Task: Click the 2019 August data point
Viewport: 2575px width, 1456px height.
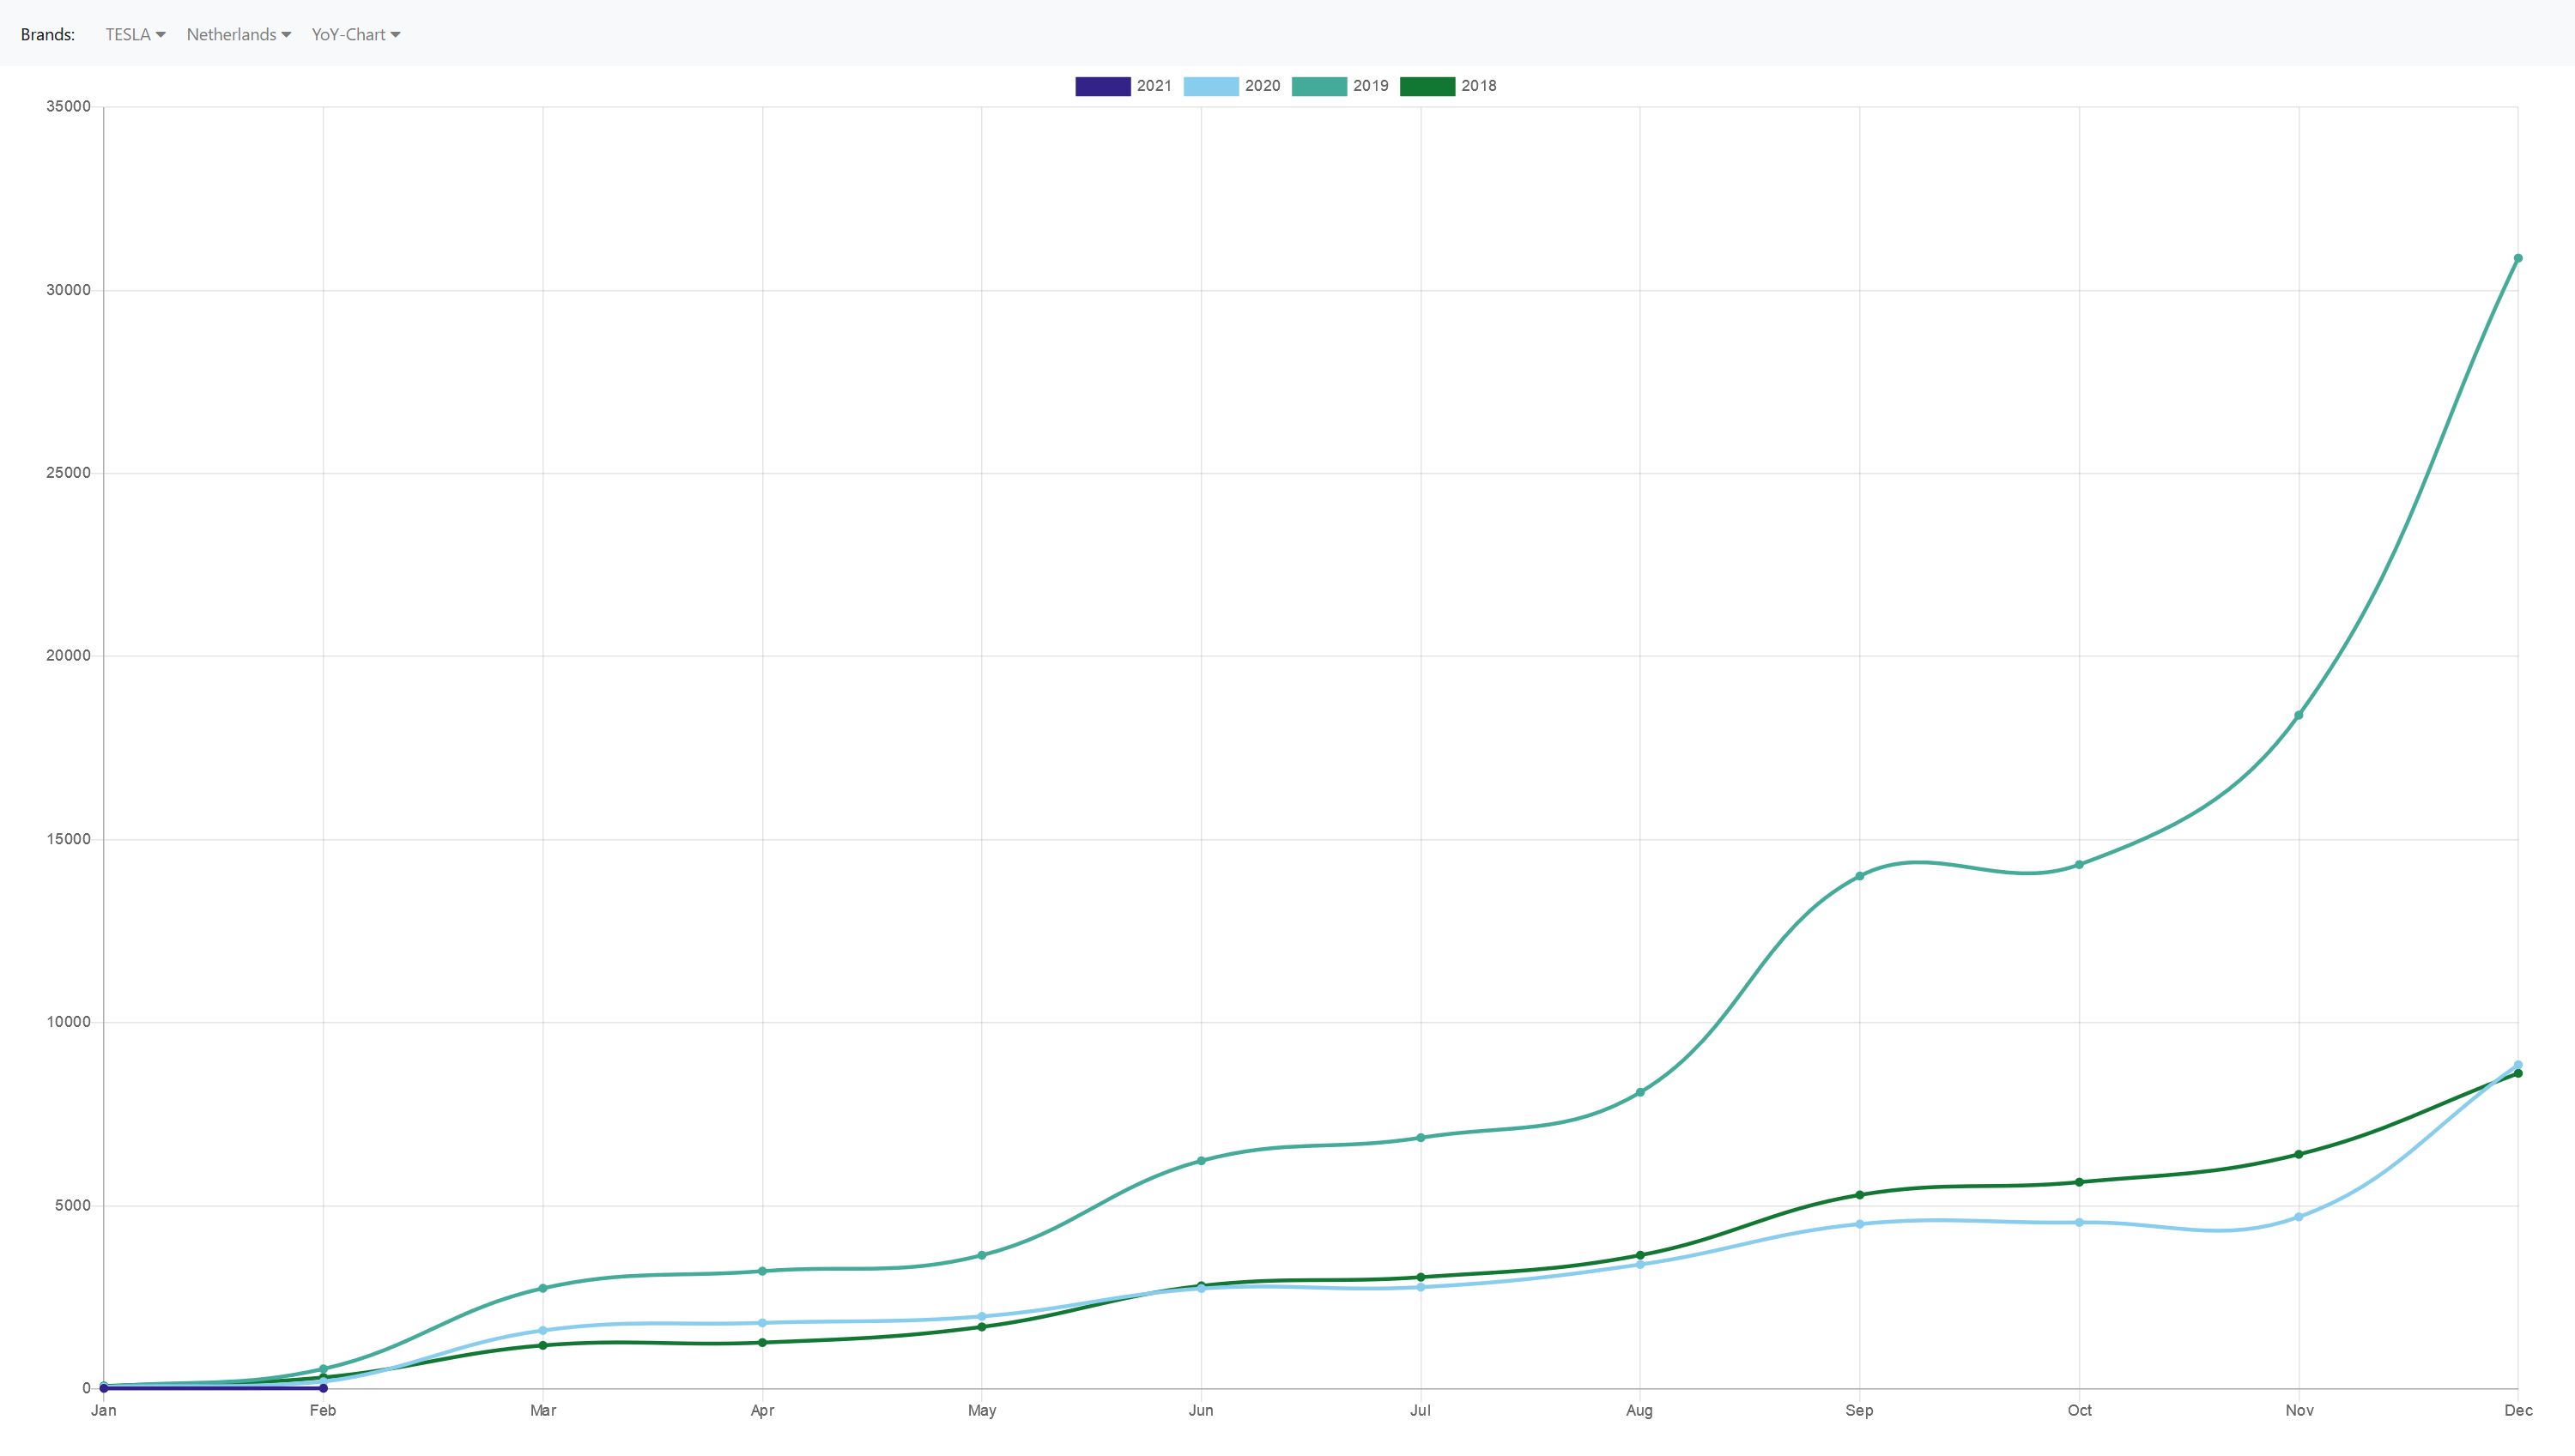Action: coord(1639,1092)
